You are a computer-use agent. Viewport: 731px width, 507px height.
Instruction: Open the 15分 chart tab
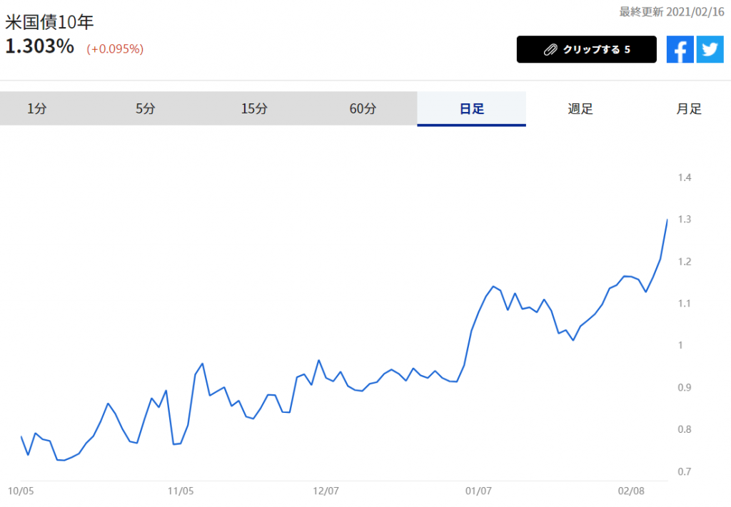tap(254, 109)
